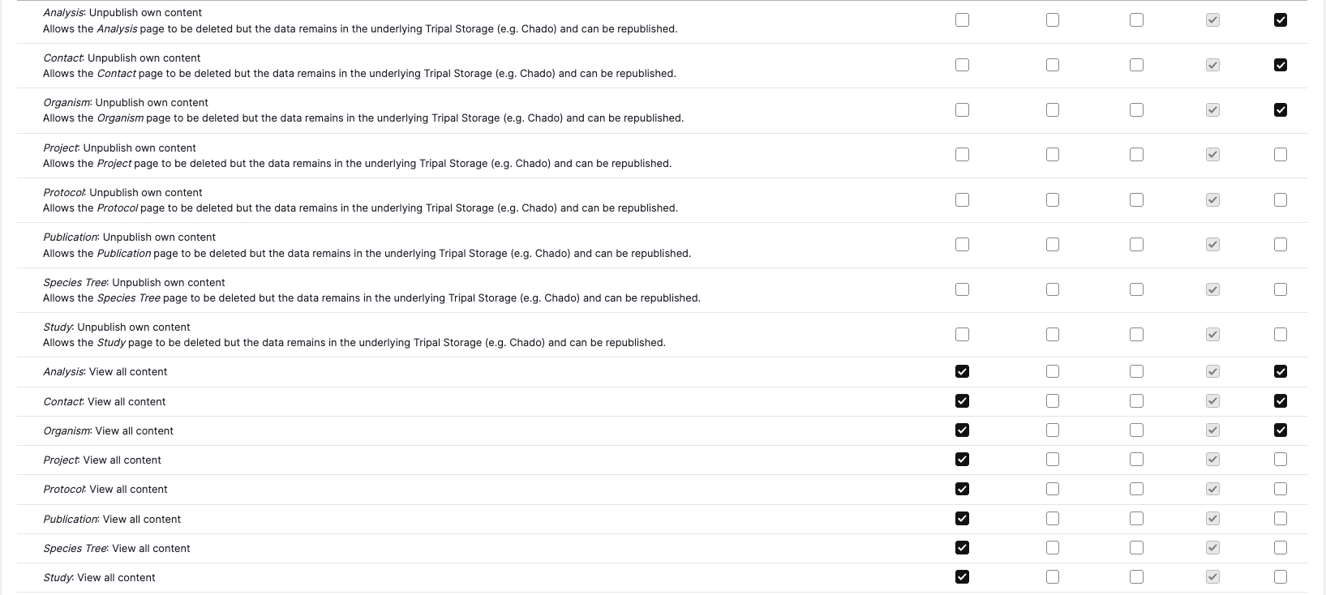Uncheck the black checked box for Analysis: Unpublish own content
The height and width of the screenshot is (595, 1326).
point(1280,19)
